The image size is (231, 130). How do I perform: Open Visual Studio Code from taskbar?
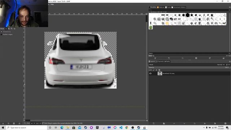point(121,127)
